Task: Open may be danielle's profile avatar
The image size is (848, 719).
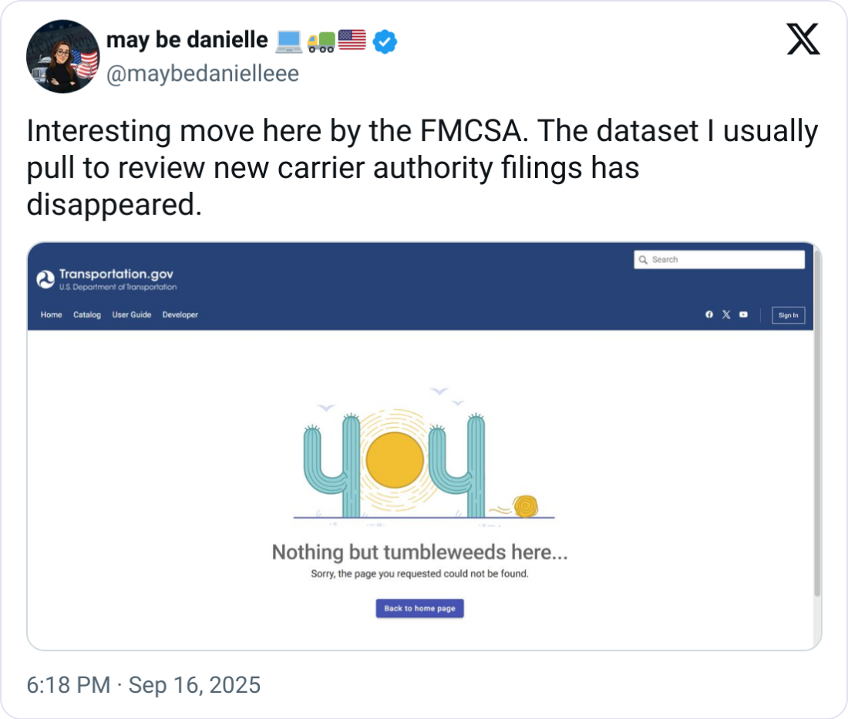Action: tap(63, 56)
